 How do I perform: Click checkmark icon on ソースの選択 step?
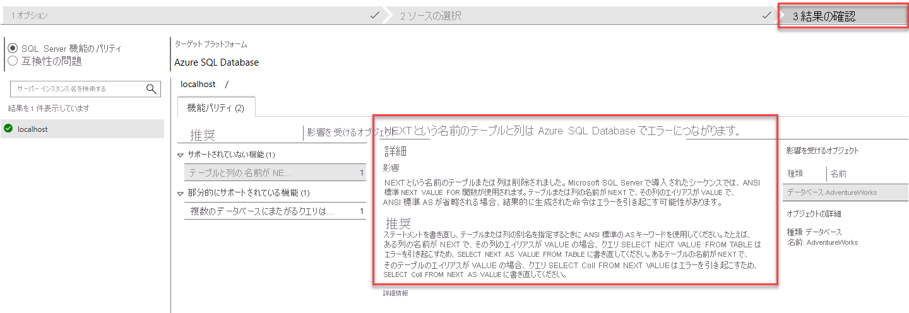pyautogui.click(x=767, y=15)
